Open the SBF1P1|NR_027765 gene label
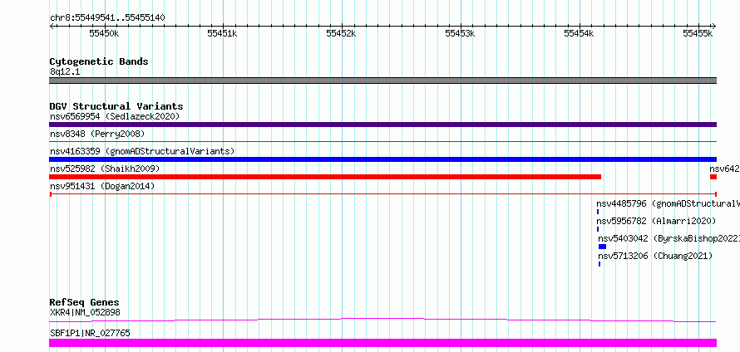This screenshot has width=740, height=352. tap(90, 333)
